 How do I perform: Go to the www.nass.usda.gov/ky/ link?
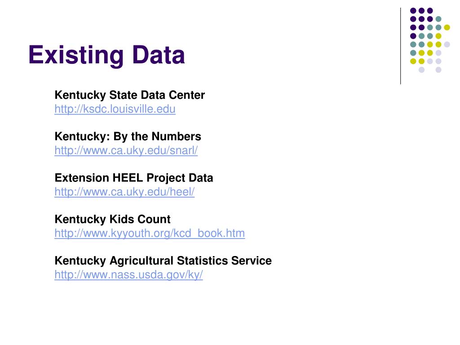[x=128, y=274]
